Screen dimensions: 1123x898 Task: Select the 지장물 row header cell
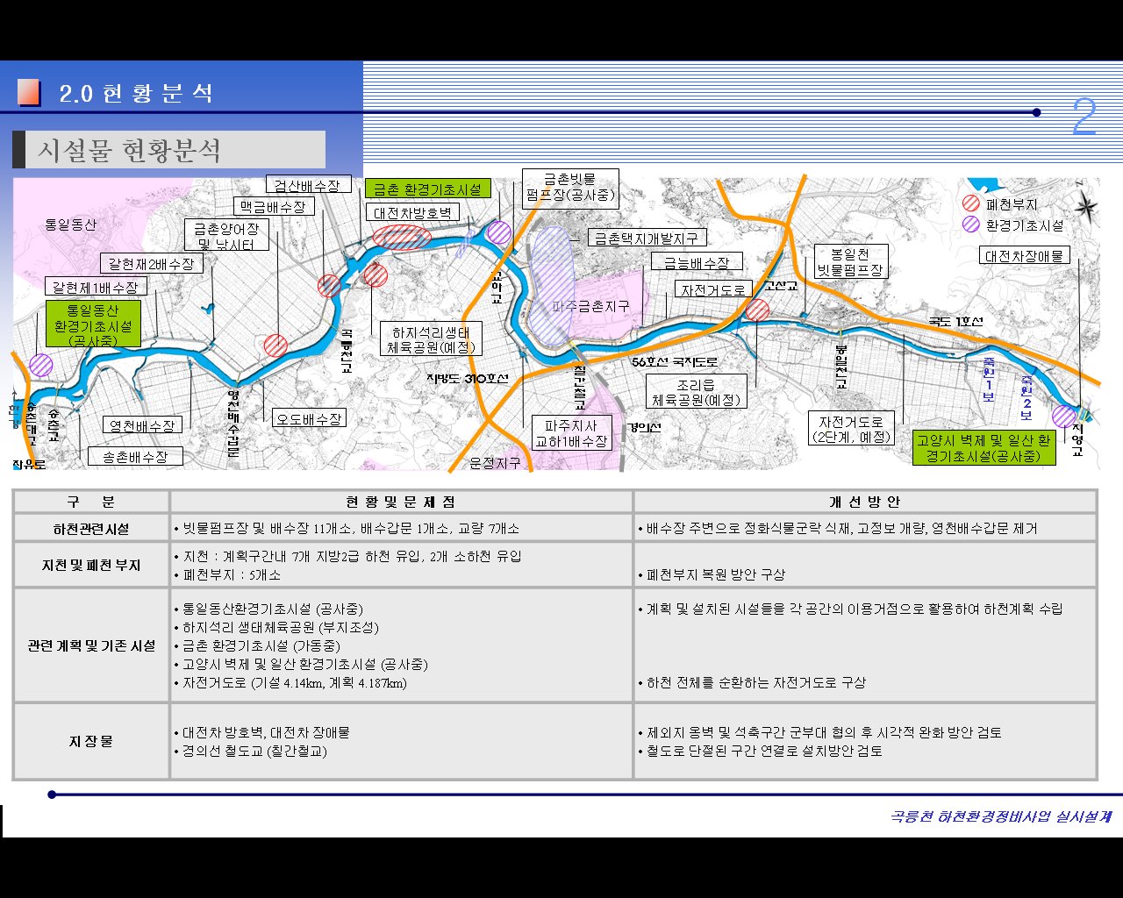[91, 741]
